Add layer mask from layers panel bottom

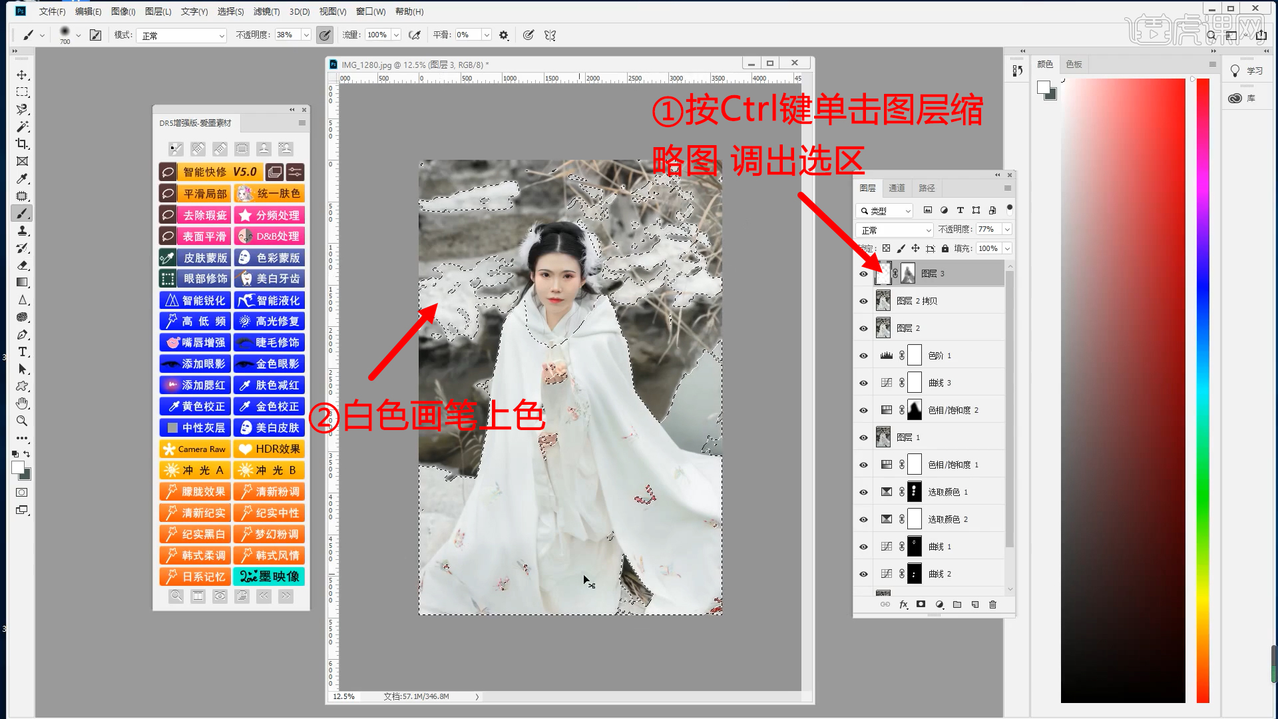[921, 604]
